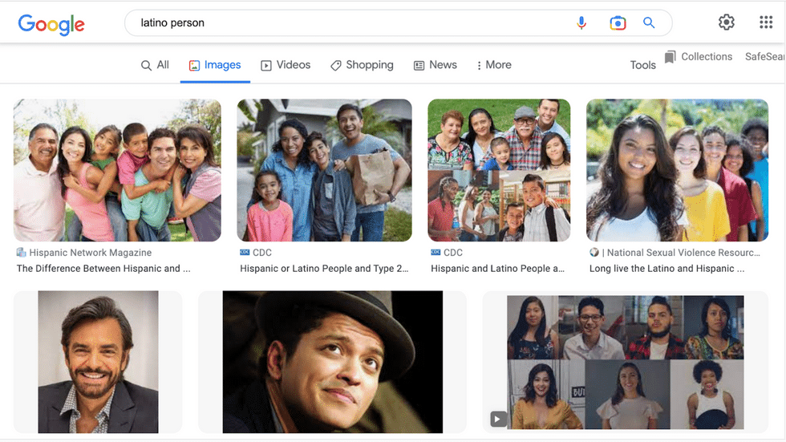Expand the More menu
The width and height of the screenshot is (786, 442).
tap(493, 65)
